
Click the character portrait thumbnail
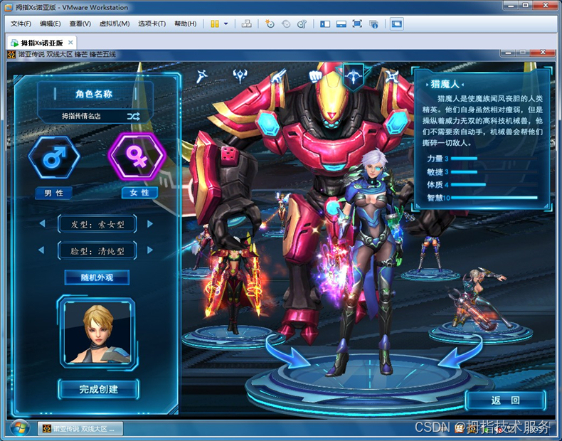point(97,332)
